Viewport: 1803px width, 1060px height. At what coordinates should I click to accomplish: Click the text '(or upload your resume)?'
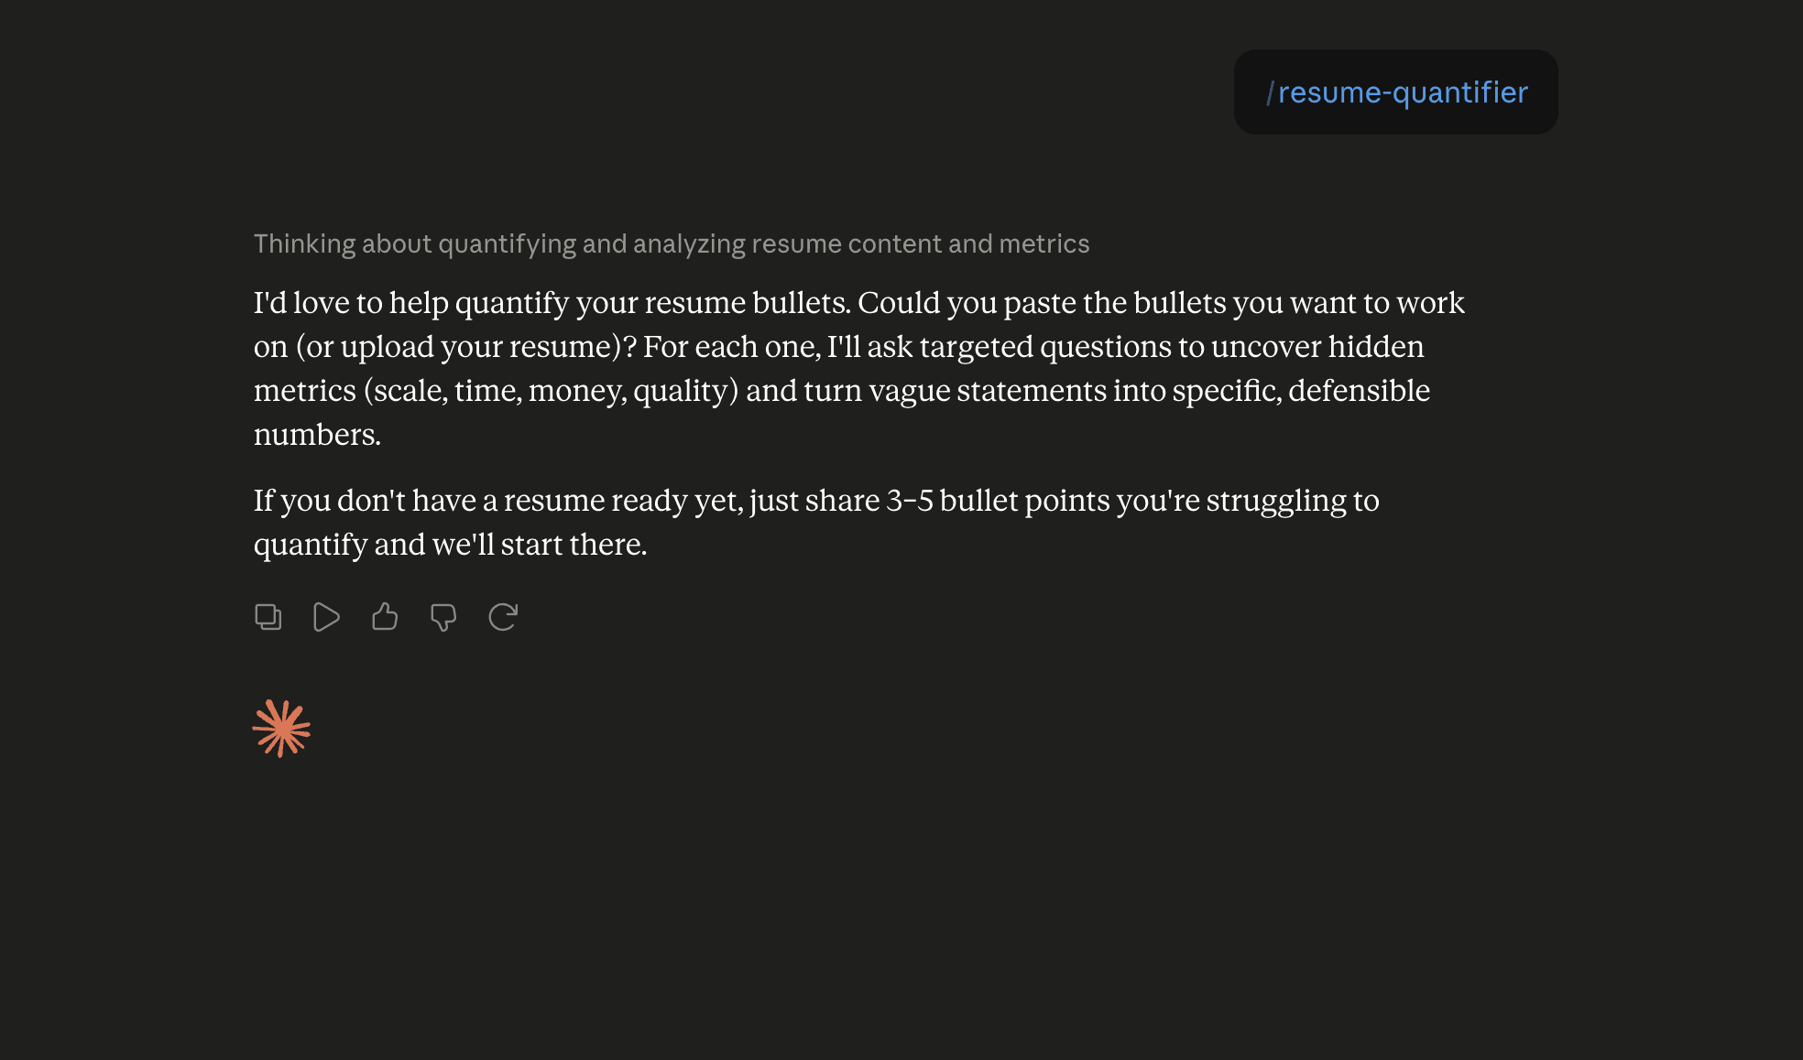(x=465, y=347)
